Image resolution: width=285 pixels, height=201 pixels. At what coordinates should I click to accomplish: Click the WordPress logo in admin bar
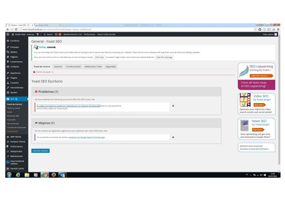coord(8,34)
